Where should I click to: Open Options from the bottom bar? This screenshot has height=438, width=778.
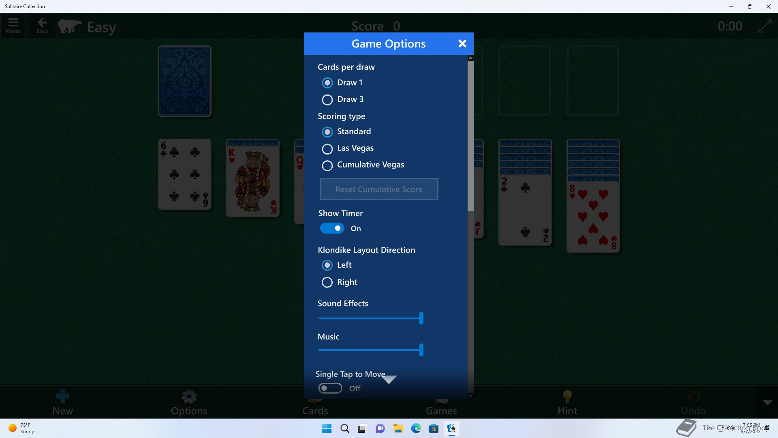(x=189, y=402)
